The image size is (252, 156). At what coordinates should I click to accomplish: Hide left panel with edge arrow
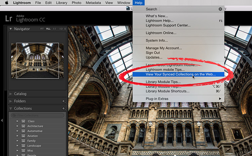pos(2,120)
